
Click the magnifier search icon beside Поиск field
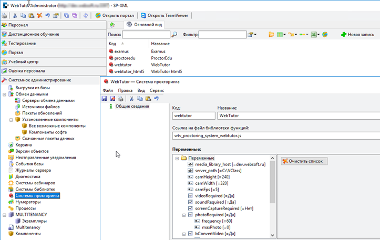tap(174, 35)
